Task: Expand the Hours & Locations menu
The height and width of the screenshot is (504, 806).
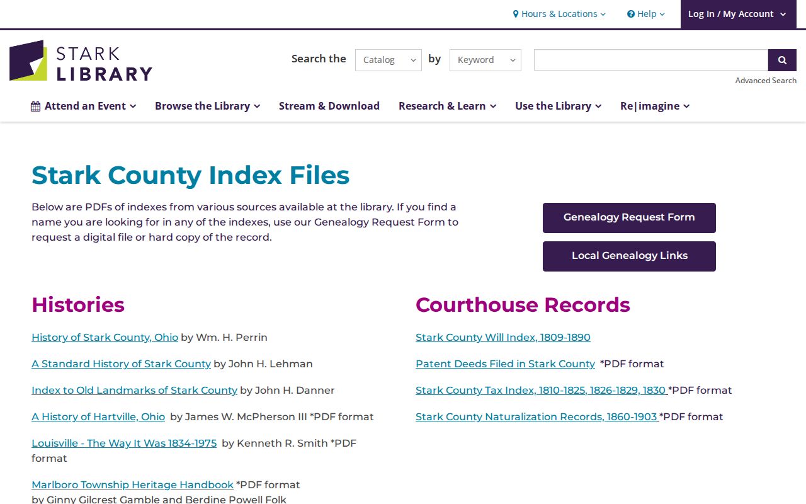Action: 559,14
